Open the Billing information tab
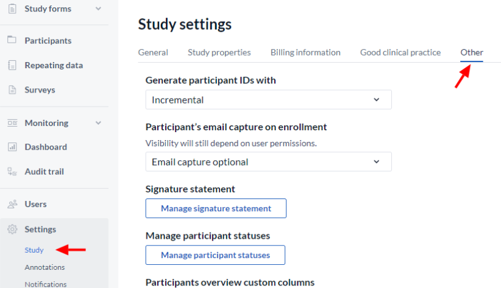The width and height of the screenshot is (501, 288). click(x=305, y=52)
